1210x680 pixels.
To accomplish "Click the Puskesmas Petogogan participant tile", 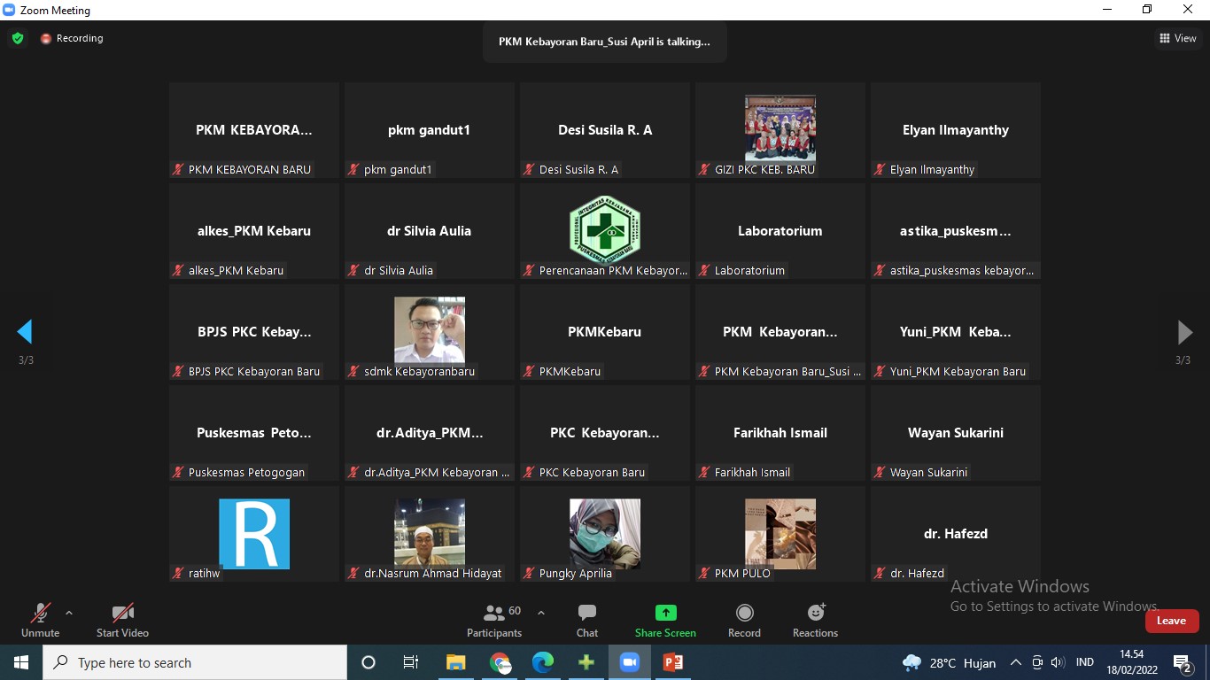I will [x=254, y=433].
